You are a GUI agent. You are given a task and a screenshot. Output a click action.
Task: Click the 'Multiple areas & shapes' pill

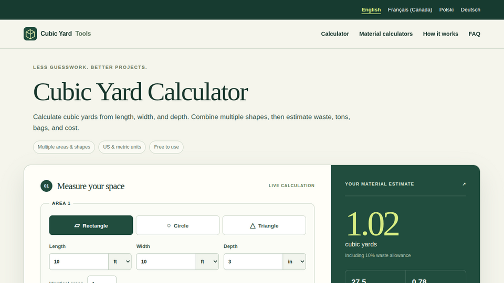(x=64, y=147)
